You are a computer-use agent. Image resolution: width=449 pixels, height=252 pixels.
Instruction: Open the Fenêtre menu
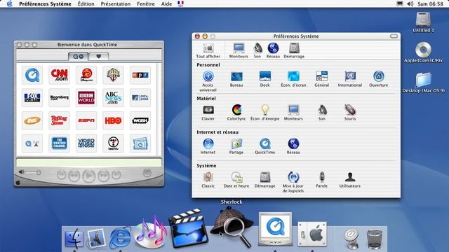coord(146,3)
